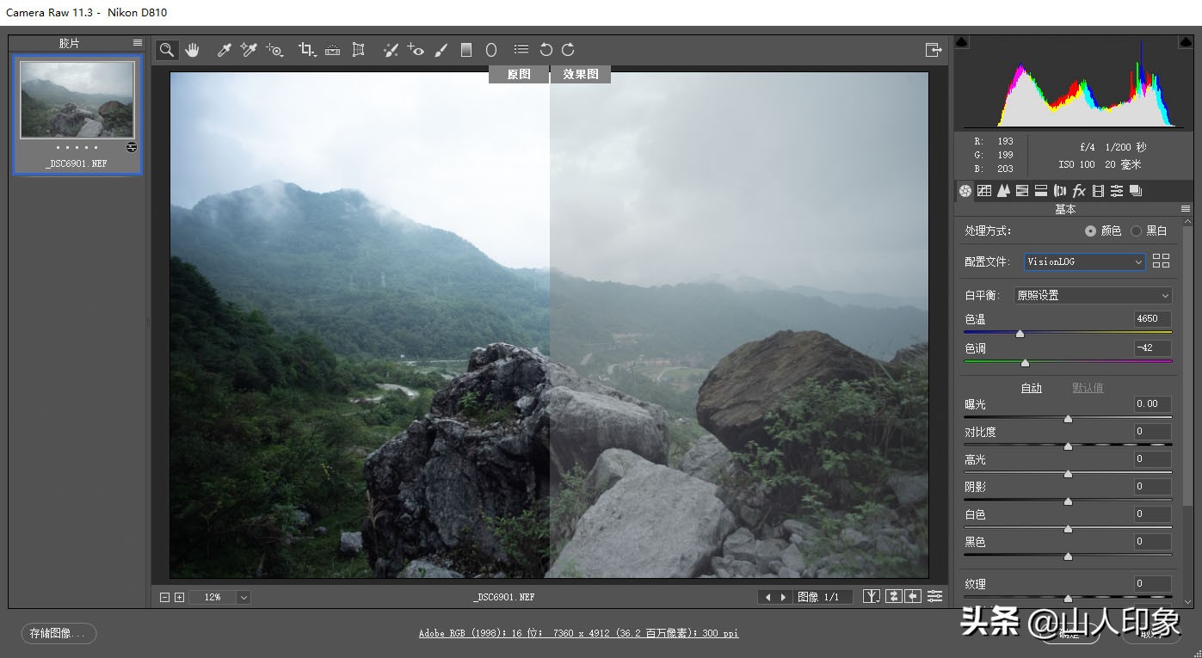Click the 色温 value field showing 4650
This screenshot has height=658, width=1202.
1153,319
